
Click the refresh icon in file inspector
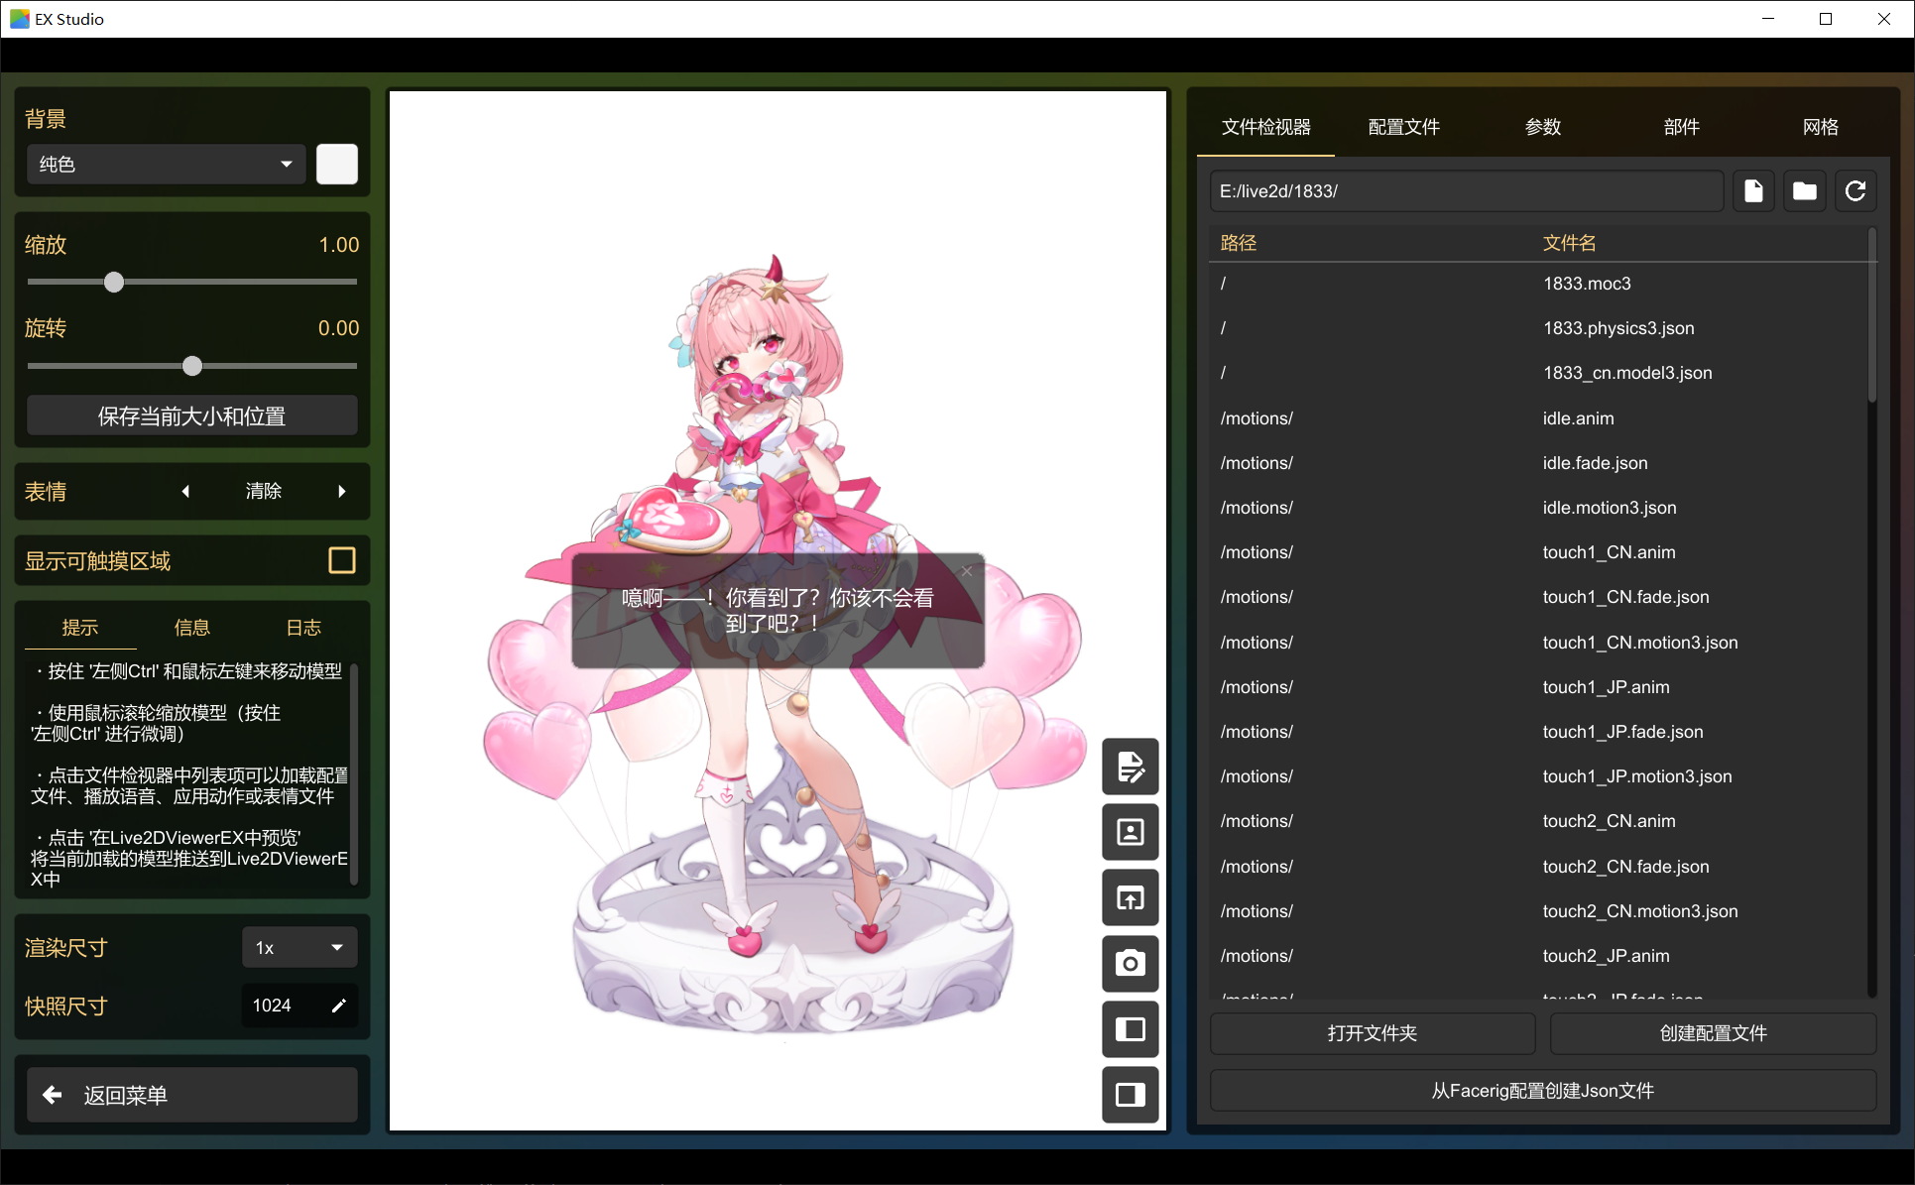tap(1855, 191)
